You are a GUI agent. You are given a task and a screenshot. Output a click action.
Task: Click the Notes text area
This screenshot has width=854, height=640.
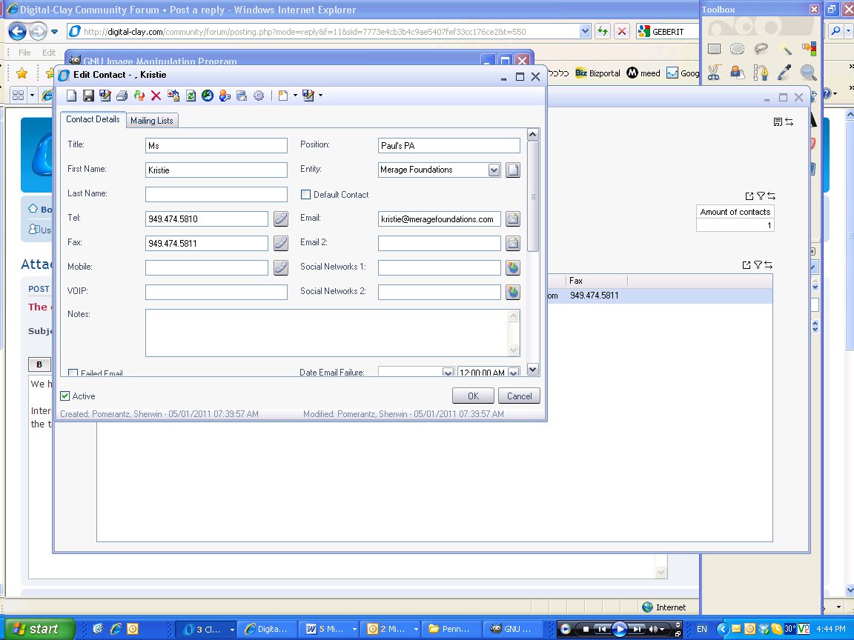(332, 333)
